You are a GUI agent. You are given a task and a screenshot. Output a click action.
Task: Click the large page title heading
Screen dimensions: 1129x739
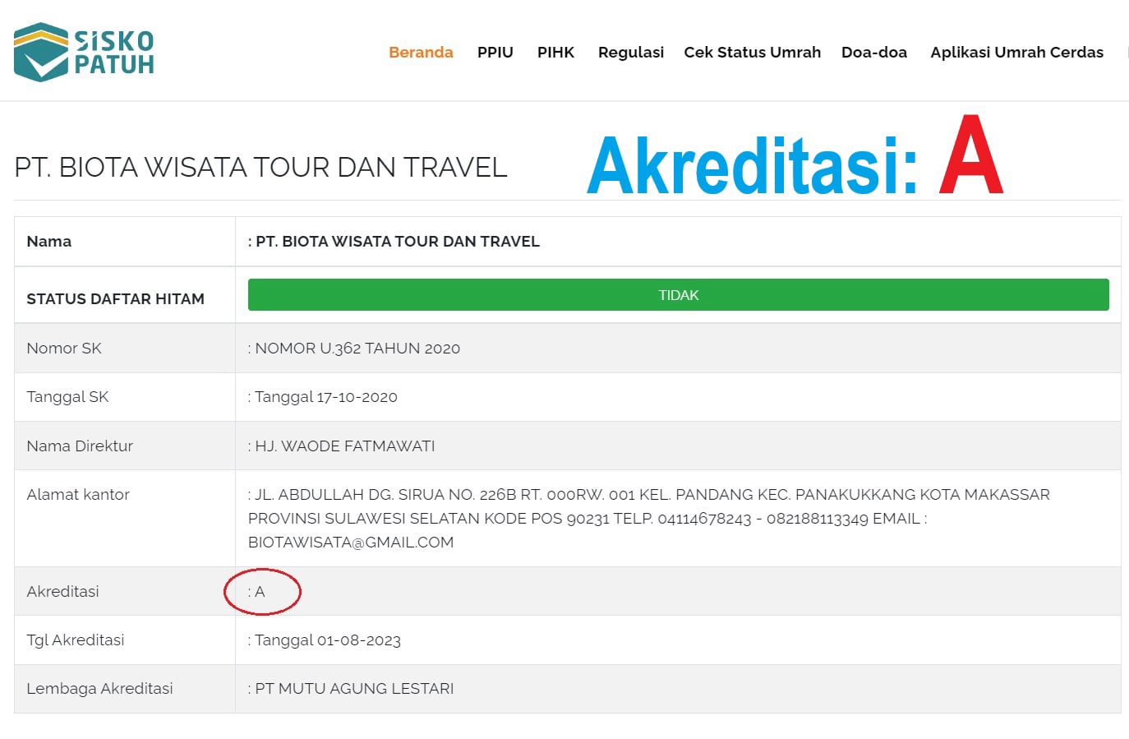[260, 167]
